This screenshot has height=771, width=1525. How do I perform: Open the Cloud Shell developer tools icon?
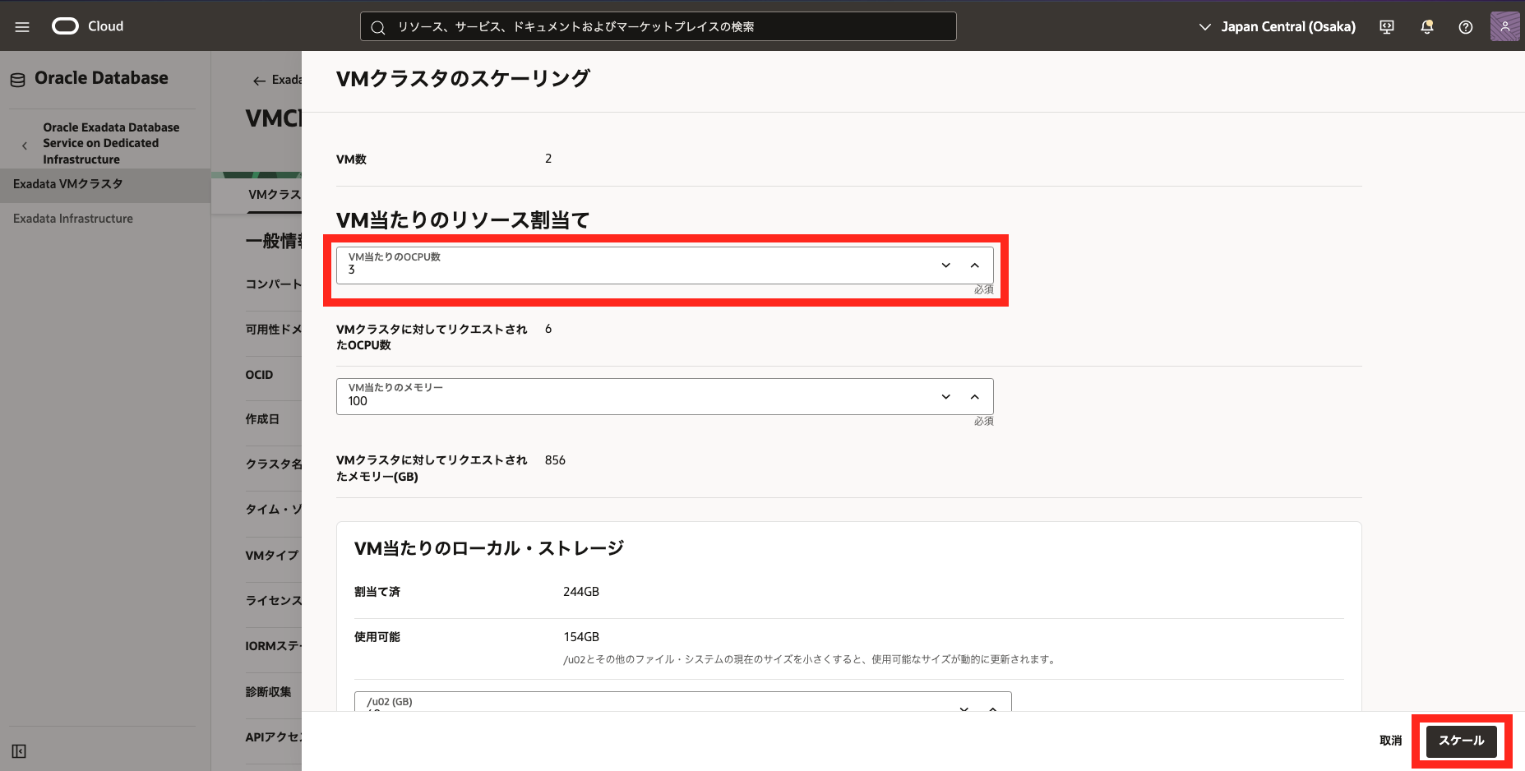(1387, 27)
